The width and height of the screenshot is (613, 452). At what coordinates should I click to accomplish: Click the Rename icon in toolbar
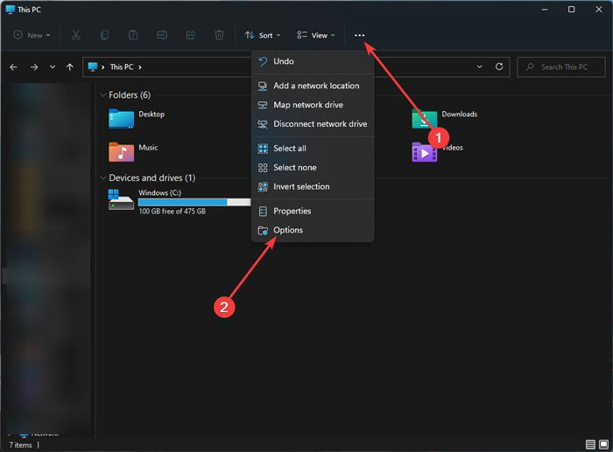pyautogui.click(x=162, y=35)
